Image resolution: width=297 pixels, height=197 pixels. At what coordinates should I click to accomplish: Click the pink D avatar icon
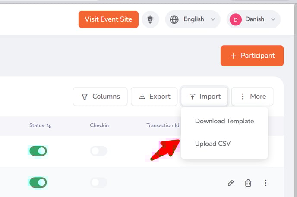pos(235,19)
